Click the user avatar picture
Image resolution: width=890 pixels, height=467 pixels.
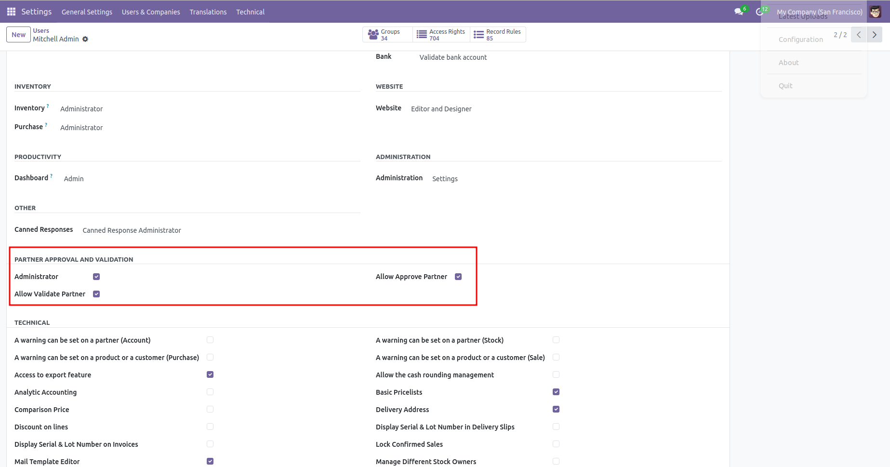(x=875, y=12)
